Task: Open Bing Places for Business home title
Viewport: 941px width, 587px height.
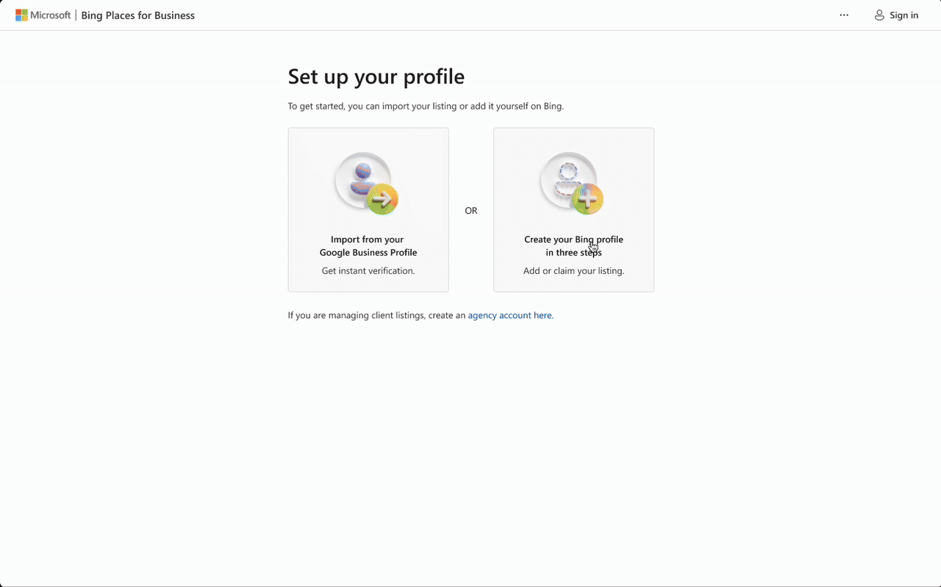Action: (x=137, y=15)
